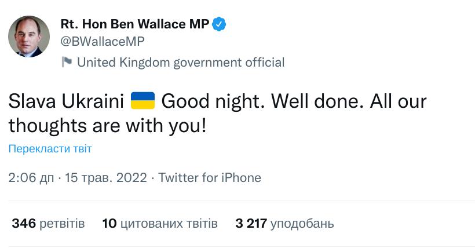475x248 pixels.
Task: Click the United Kingdom government official label
Action: [181, 62]
